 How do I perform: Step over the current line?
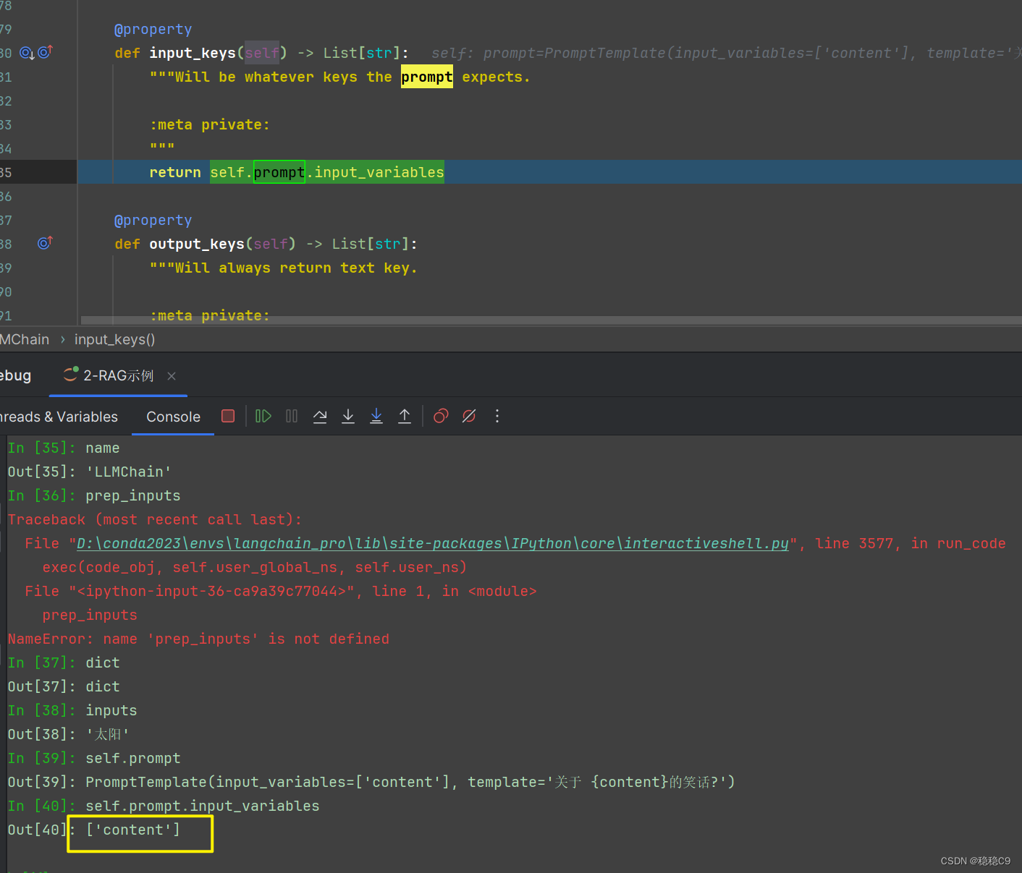click(x=320, y=416)
